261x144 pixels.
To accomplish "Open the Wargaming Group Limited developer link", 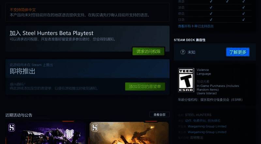I will click(x=207, y=126).
